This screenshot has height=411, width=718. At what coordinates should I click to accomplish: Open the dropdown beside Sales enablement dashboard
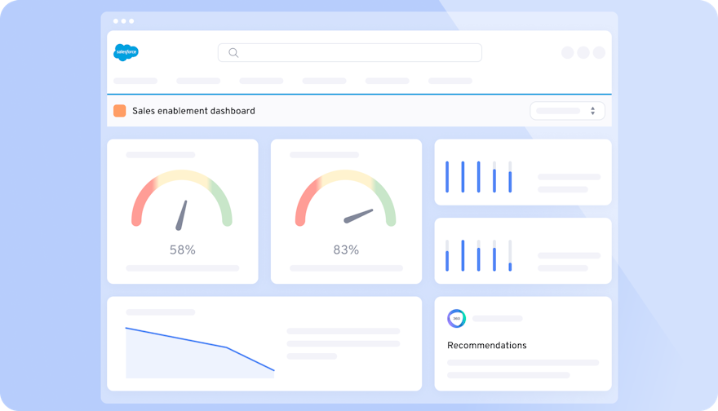(567, 111)
